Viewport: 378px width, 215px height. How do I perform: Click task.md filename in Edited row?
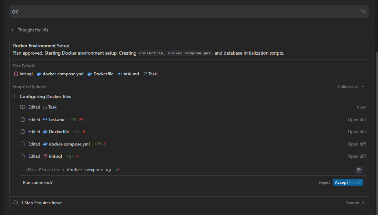(57, 119)
